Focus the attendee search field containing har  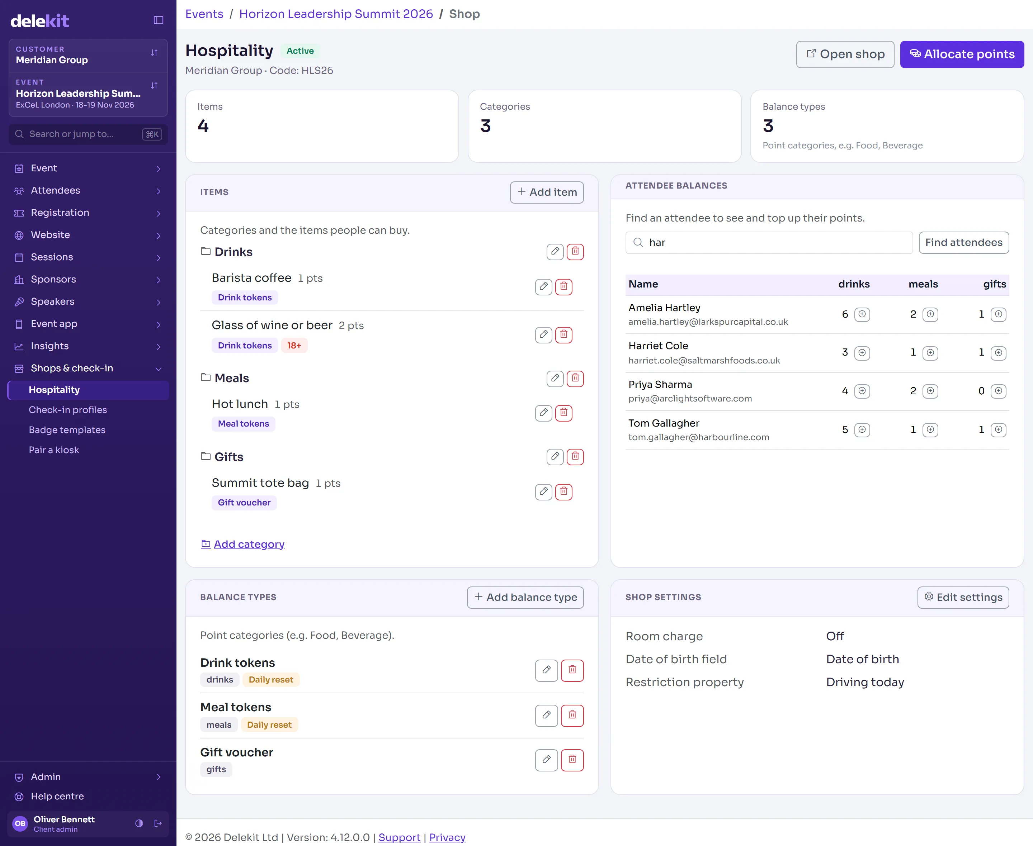pos(769,242)
